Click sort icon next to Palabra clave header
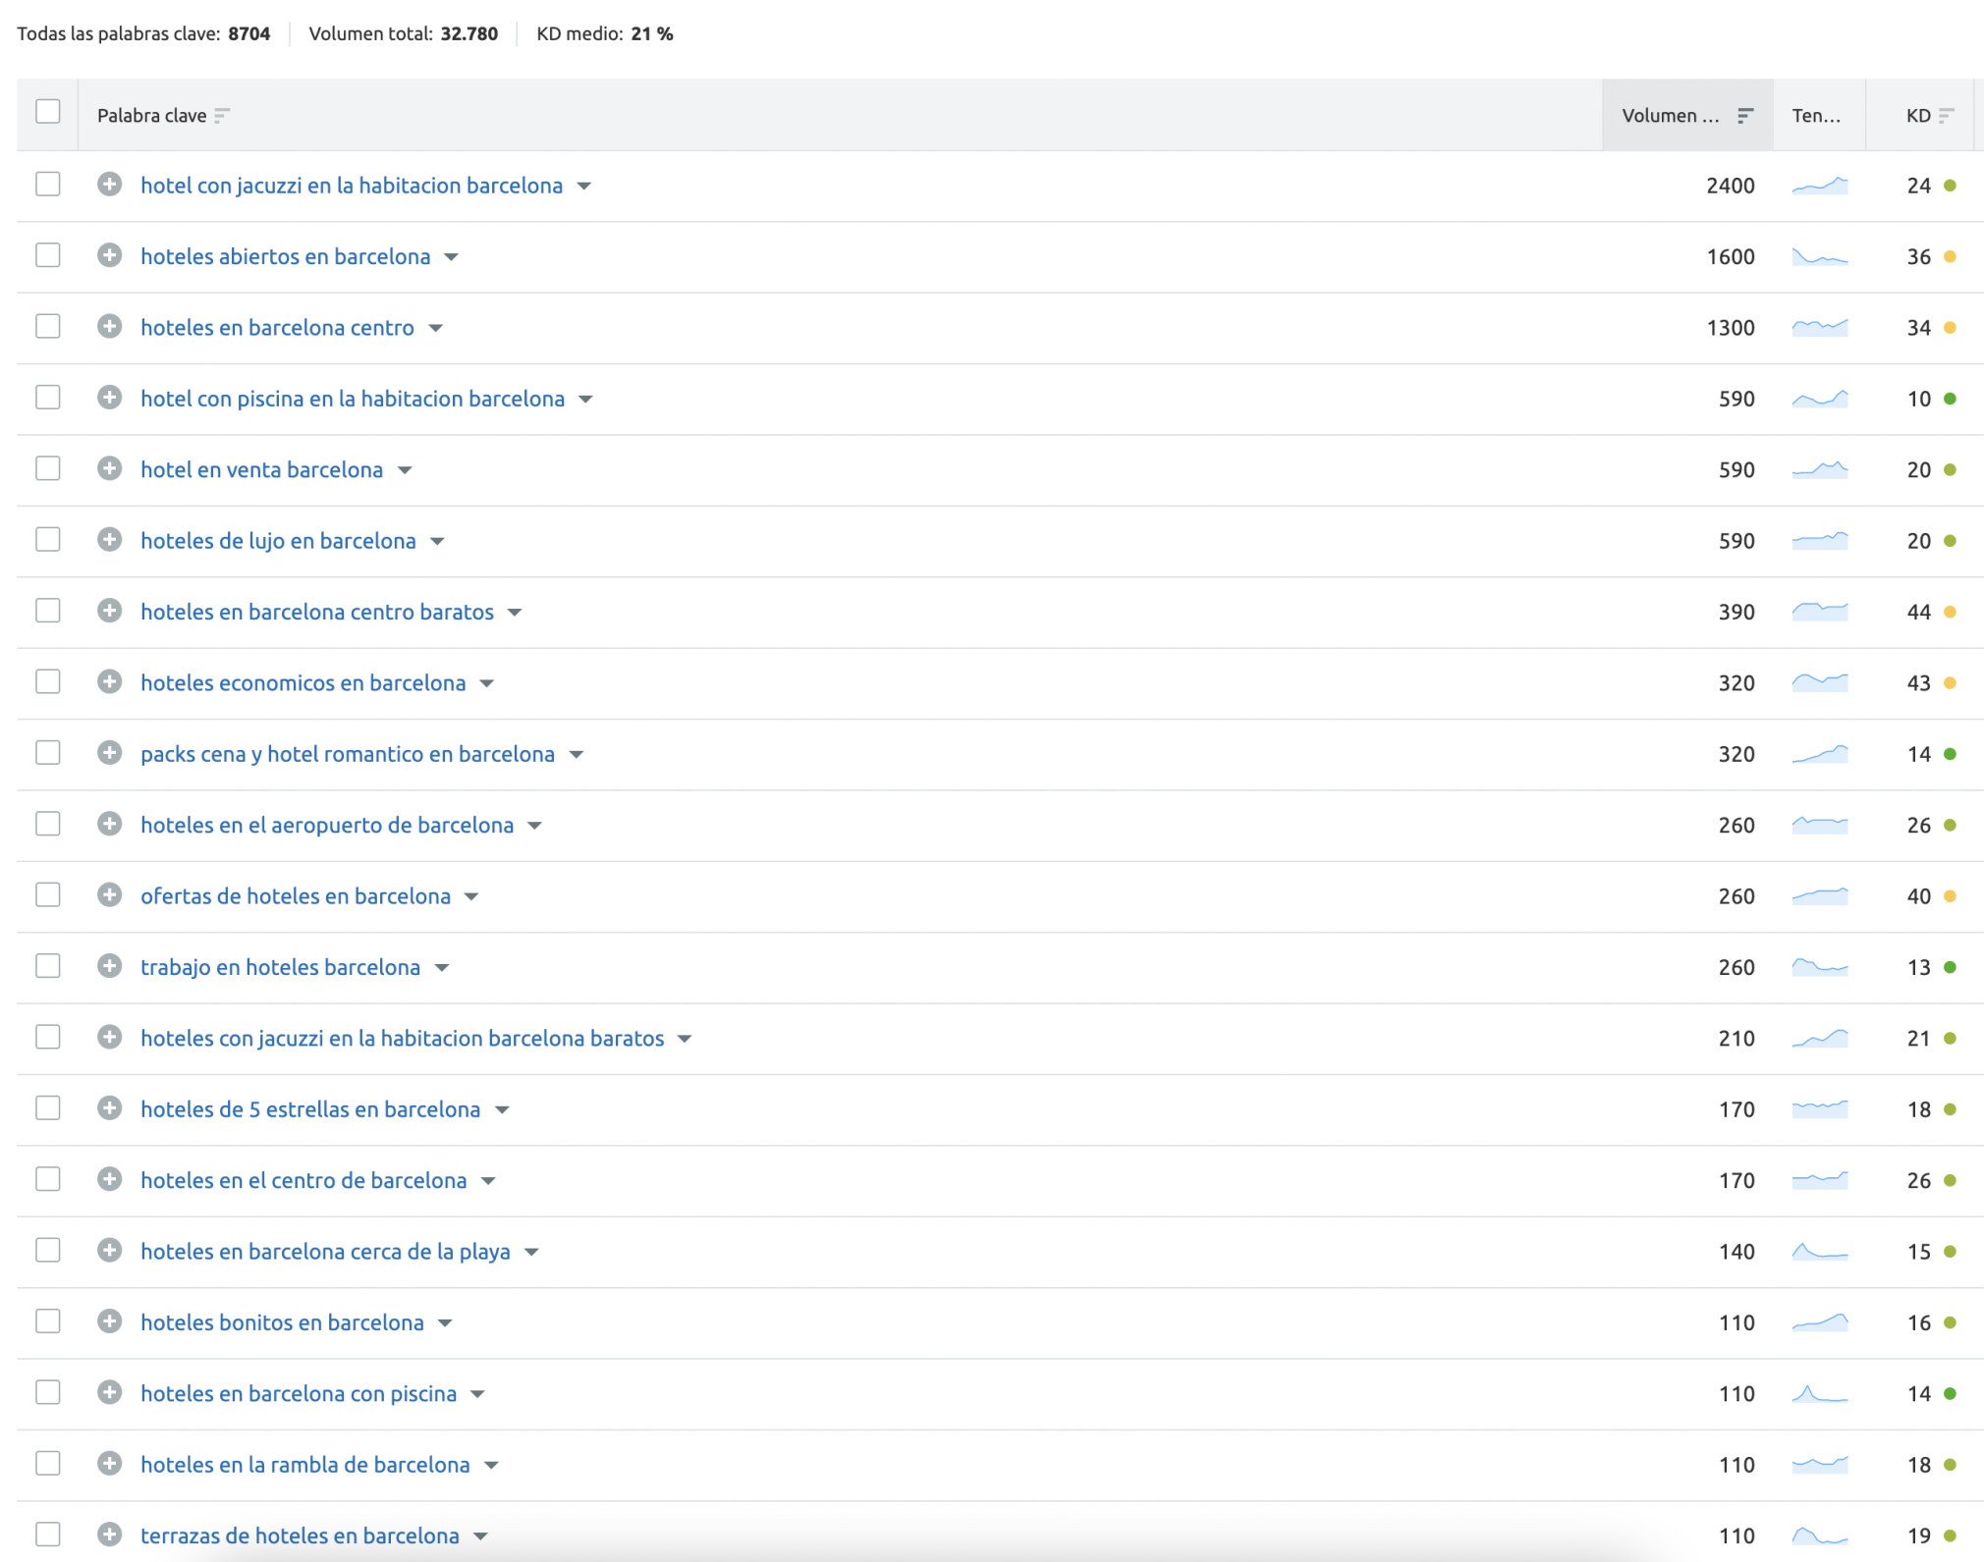Screen dimensions: 1984x1562 [222, 116]
